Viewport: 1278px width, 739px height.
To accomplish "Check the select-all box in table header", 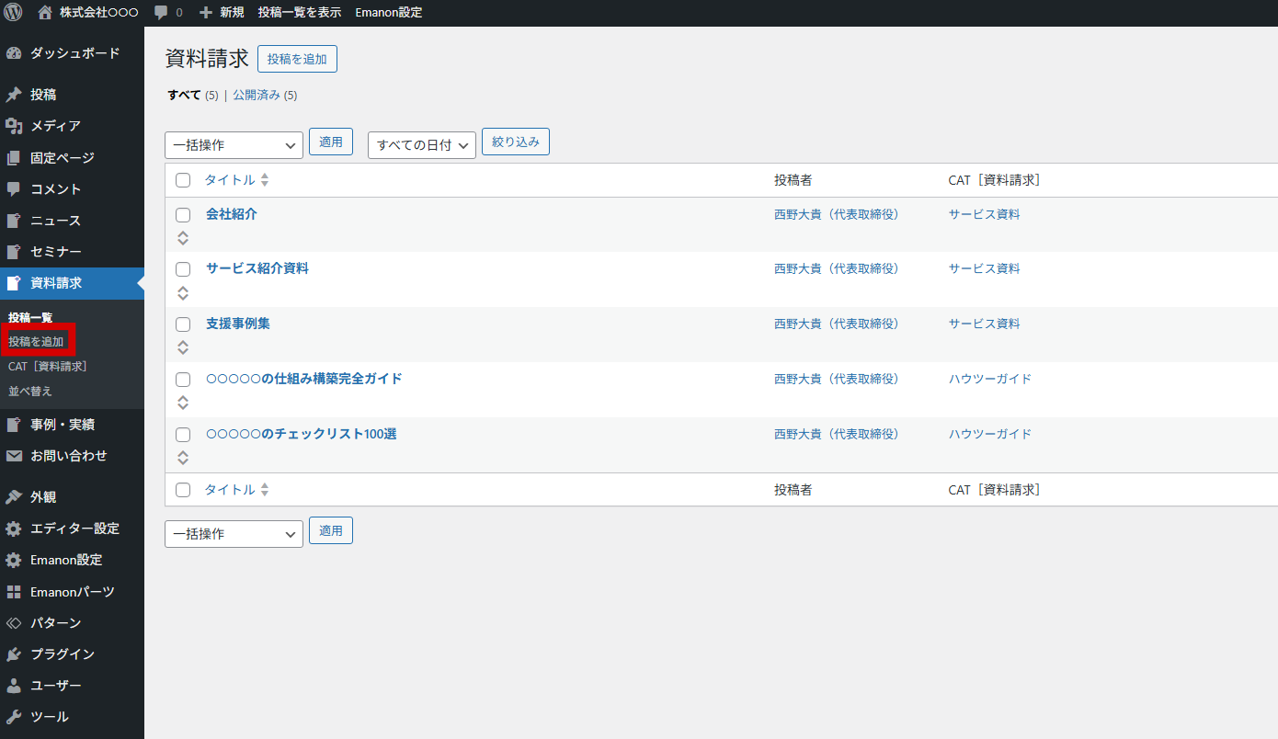I will pyautogui.click(x=183, y=180).
